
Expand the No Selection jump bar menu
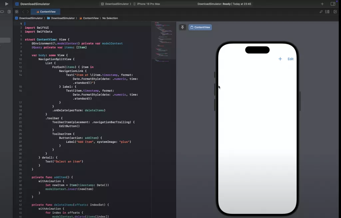point(111,18)
